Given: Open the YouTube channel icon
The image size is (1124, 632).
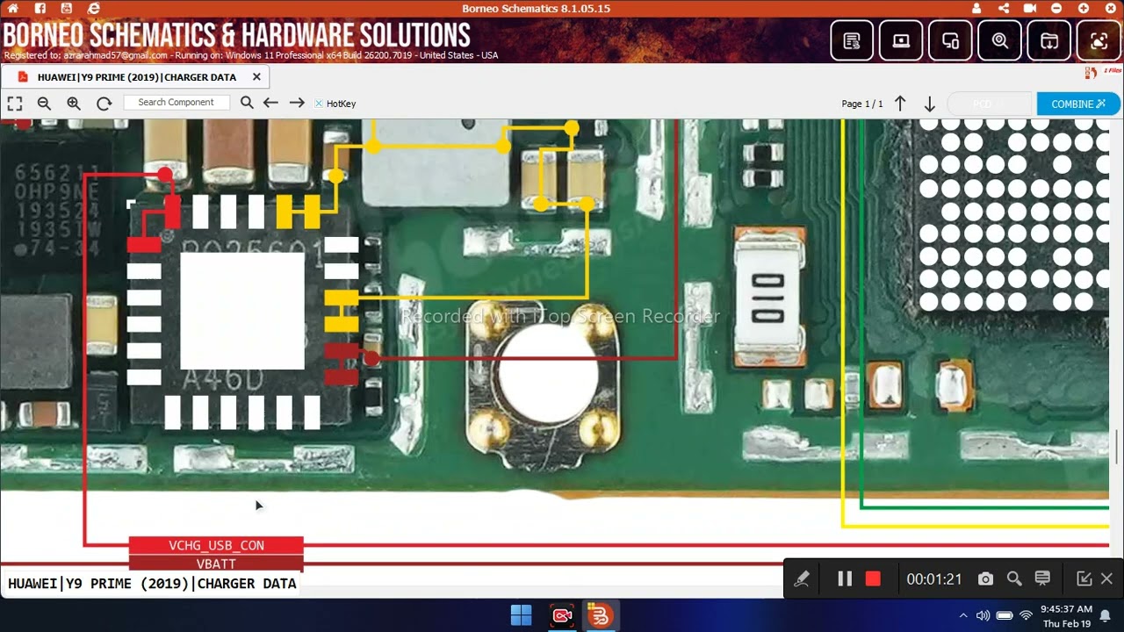Looking at the screenshot, I should (68, 9).
